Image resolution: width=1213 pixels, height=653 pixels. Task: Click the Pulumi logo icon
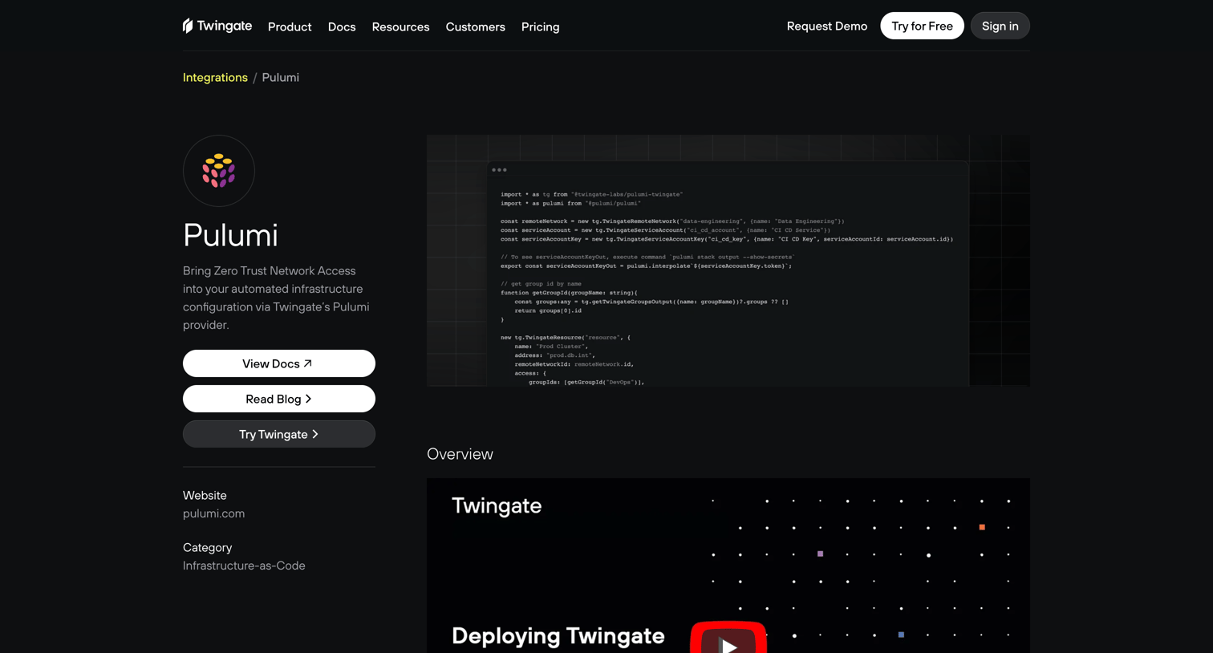(x=219, y=171)
